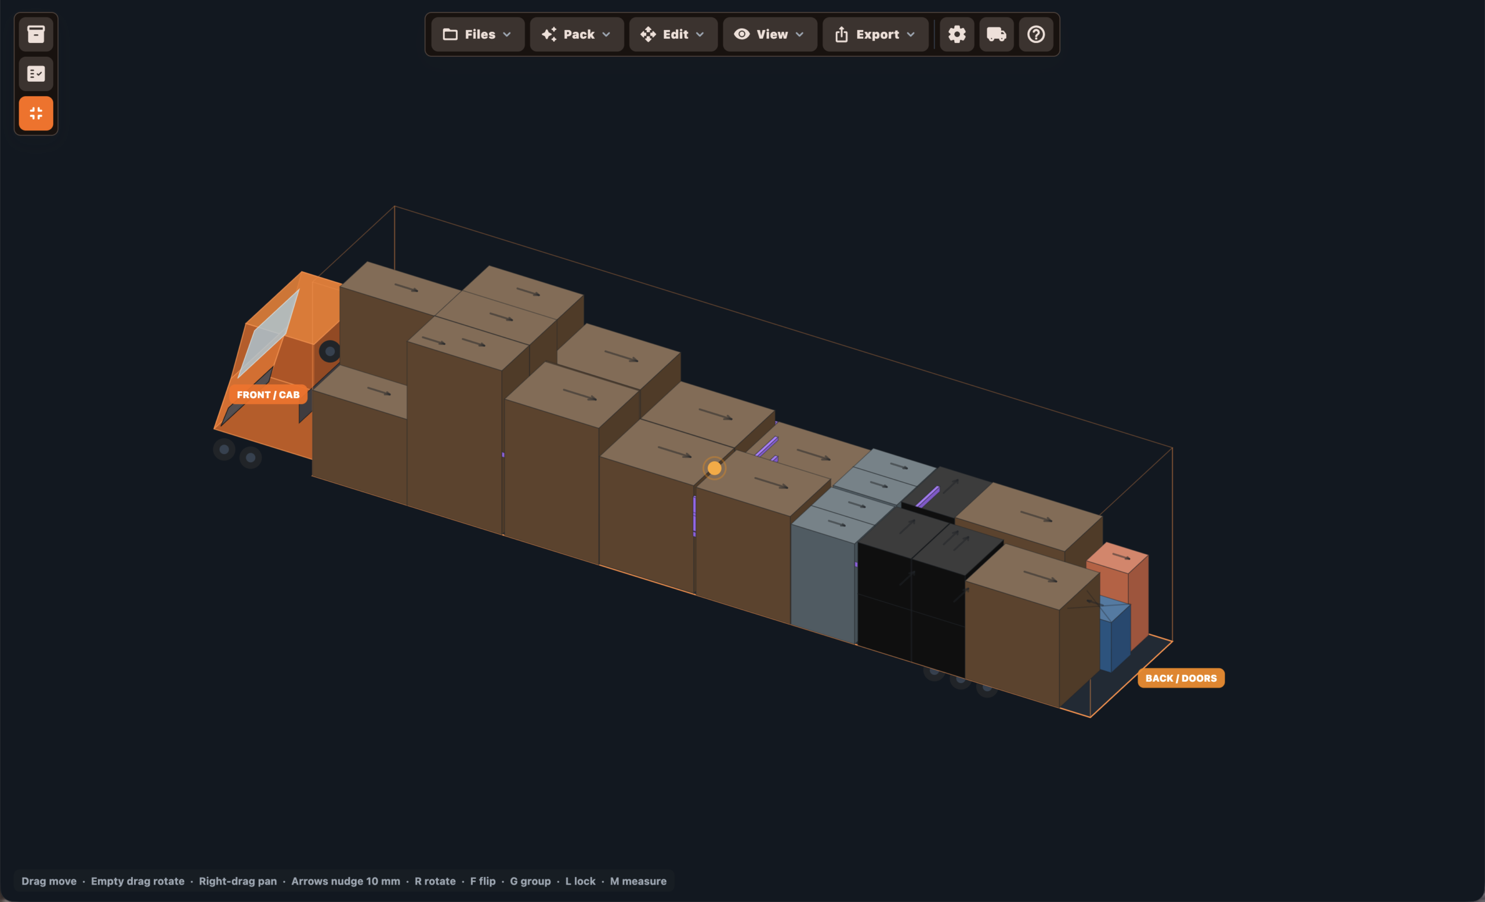The height and width of the screenshot is (902, 1485).
Task: Click the 'R rotate' hint text
Action: tap(434, 881)
